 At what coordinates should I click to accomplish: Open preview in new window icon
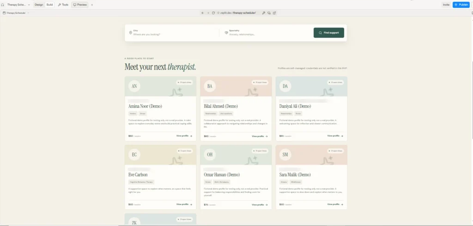[274, 13]
